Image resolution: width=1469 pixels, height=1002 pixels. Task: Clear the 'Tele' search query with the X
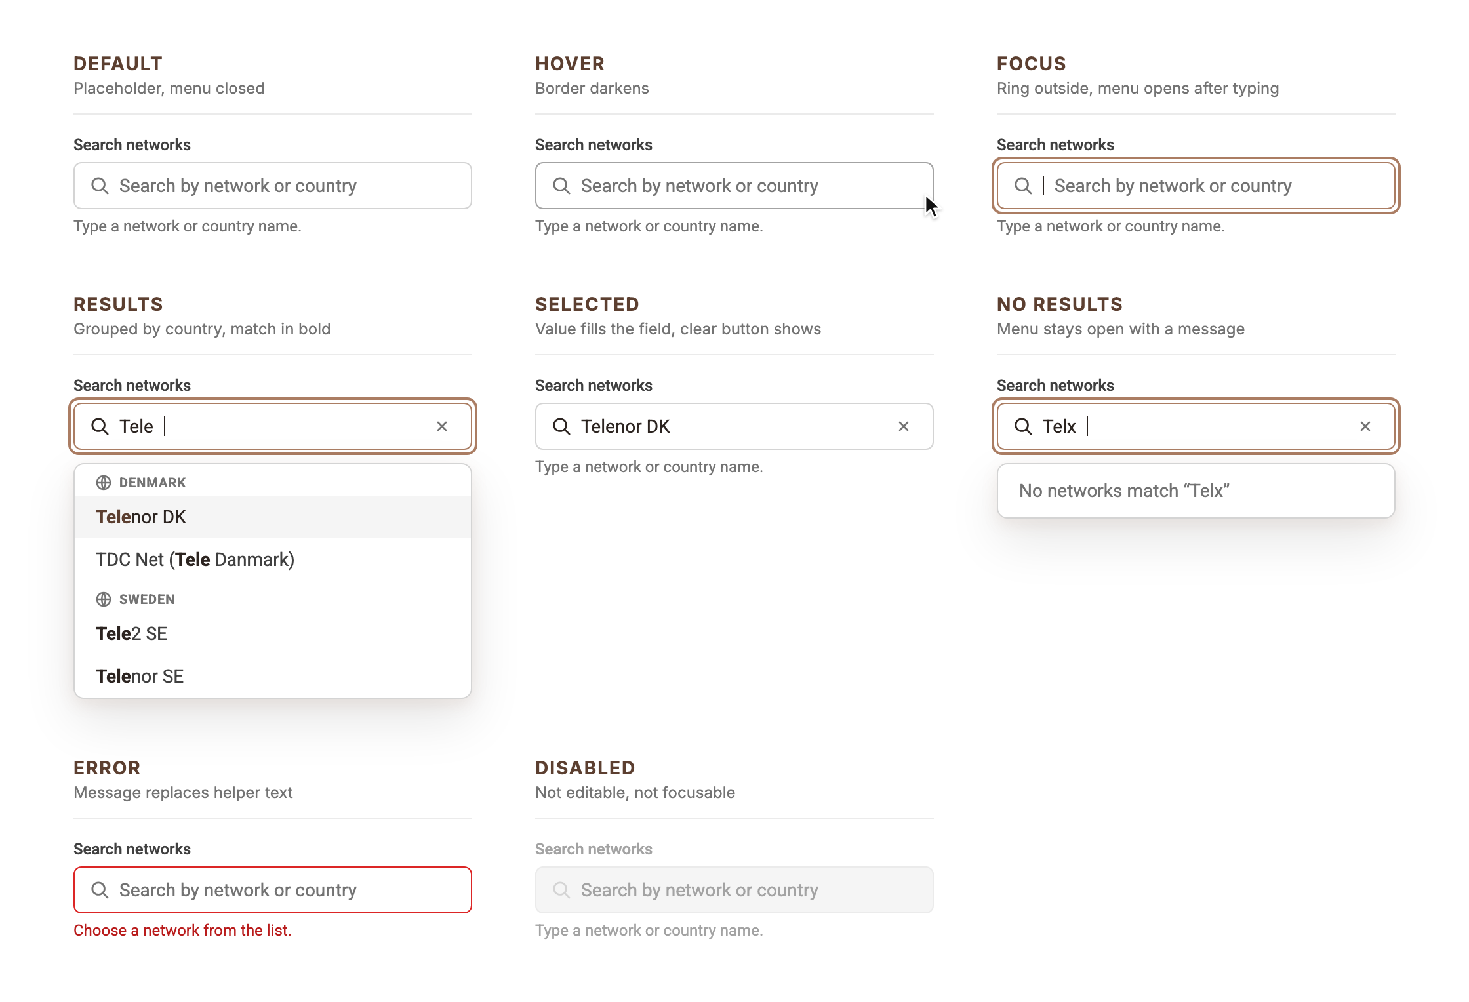tap(442, 426)
